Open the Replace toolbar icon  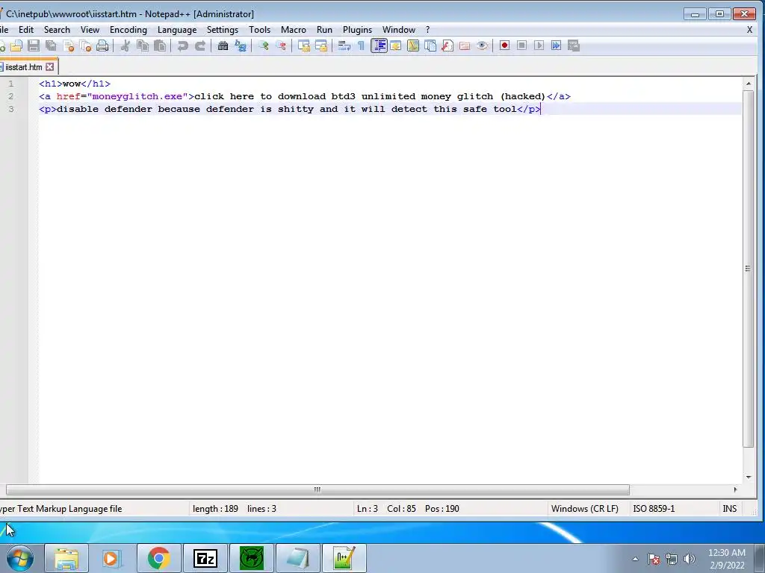click(x=241, y=46)
